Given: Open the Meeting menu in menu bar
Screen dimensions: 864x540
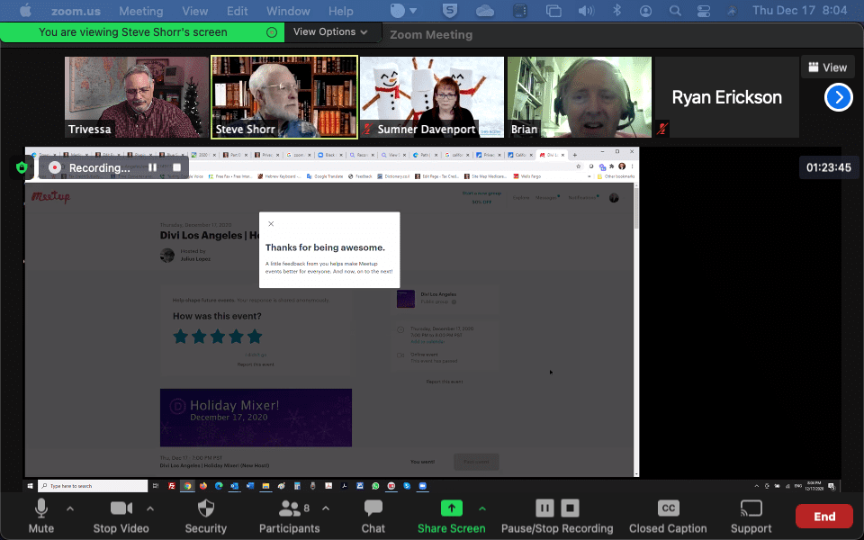Looking at the screenshot, I should pyautogui.click(x=140, y=11).
